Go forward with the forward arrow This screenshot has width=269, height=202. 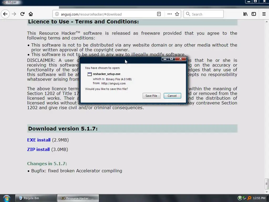pyautogui.click(x=14, y=14)
